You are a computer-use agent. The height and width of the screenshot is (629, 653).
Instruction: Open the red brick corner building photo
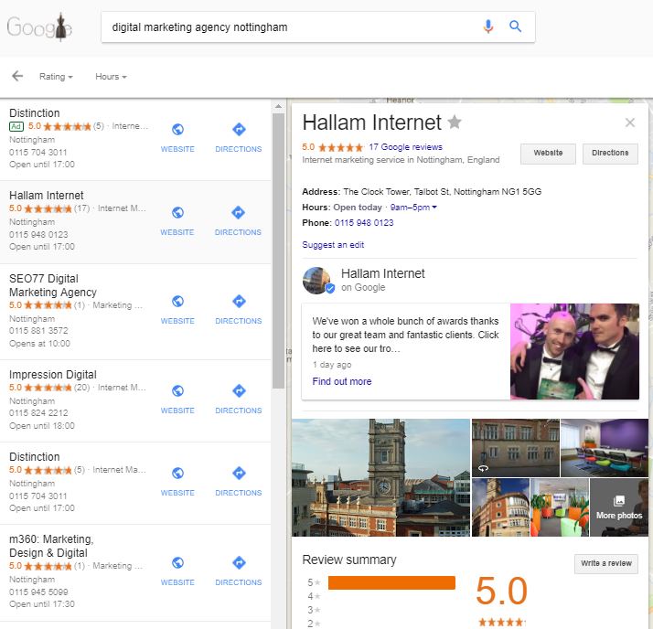point(500,507)
